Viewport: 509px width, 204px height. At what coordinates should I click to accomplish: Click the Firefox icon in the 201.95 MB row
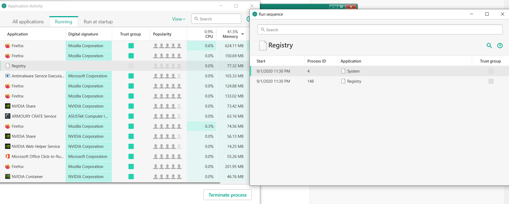(x=8, y=167)
